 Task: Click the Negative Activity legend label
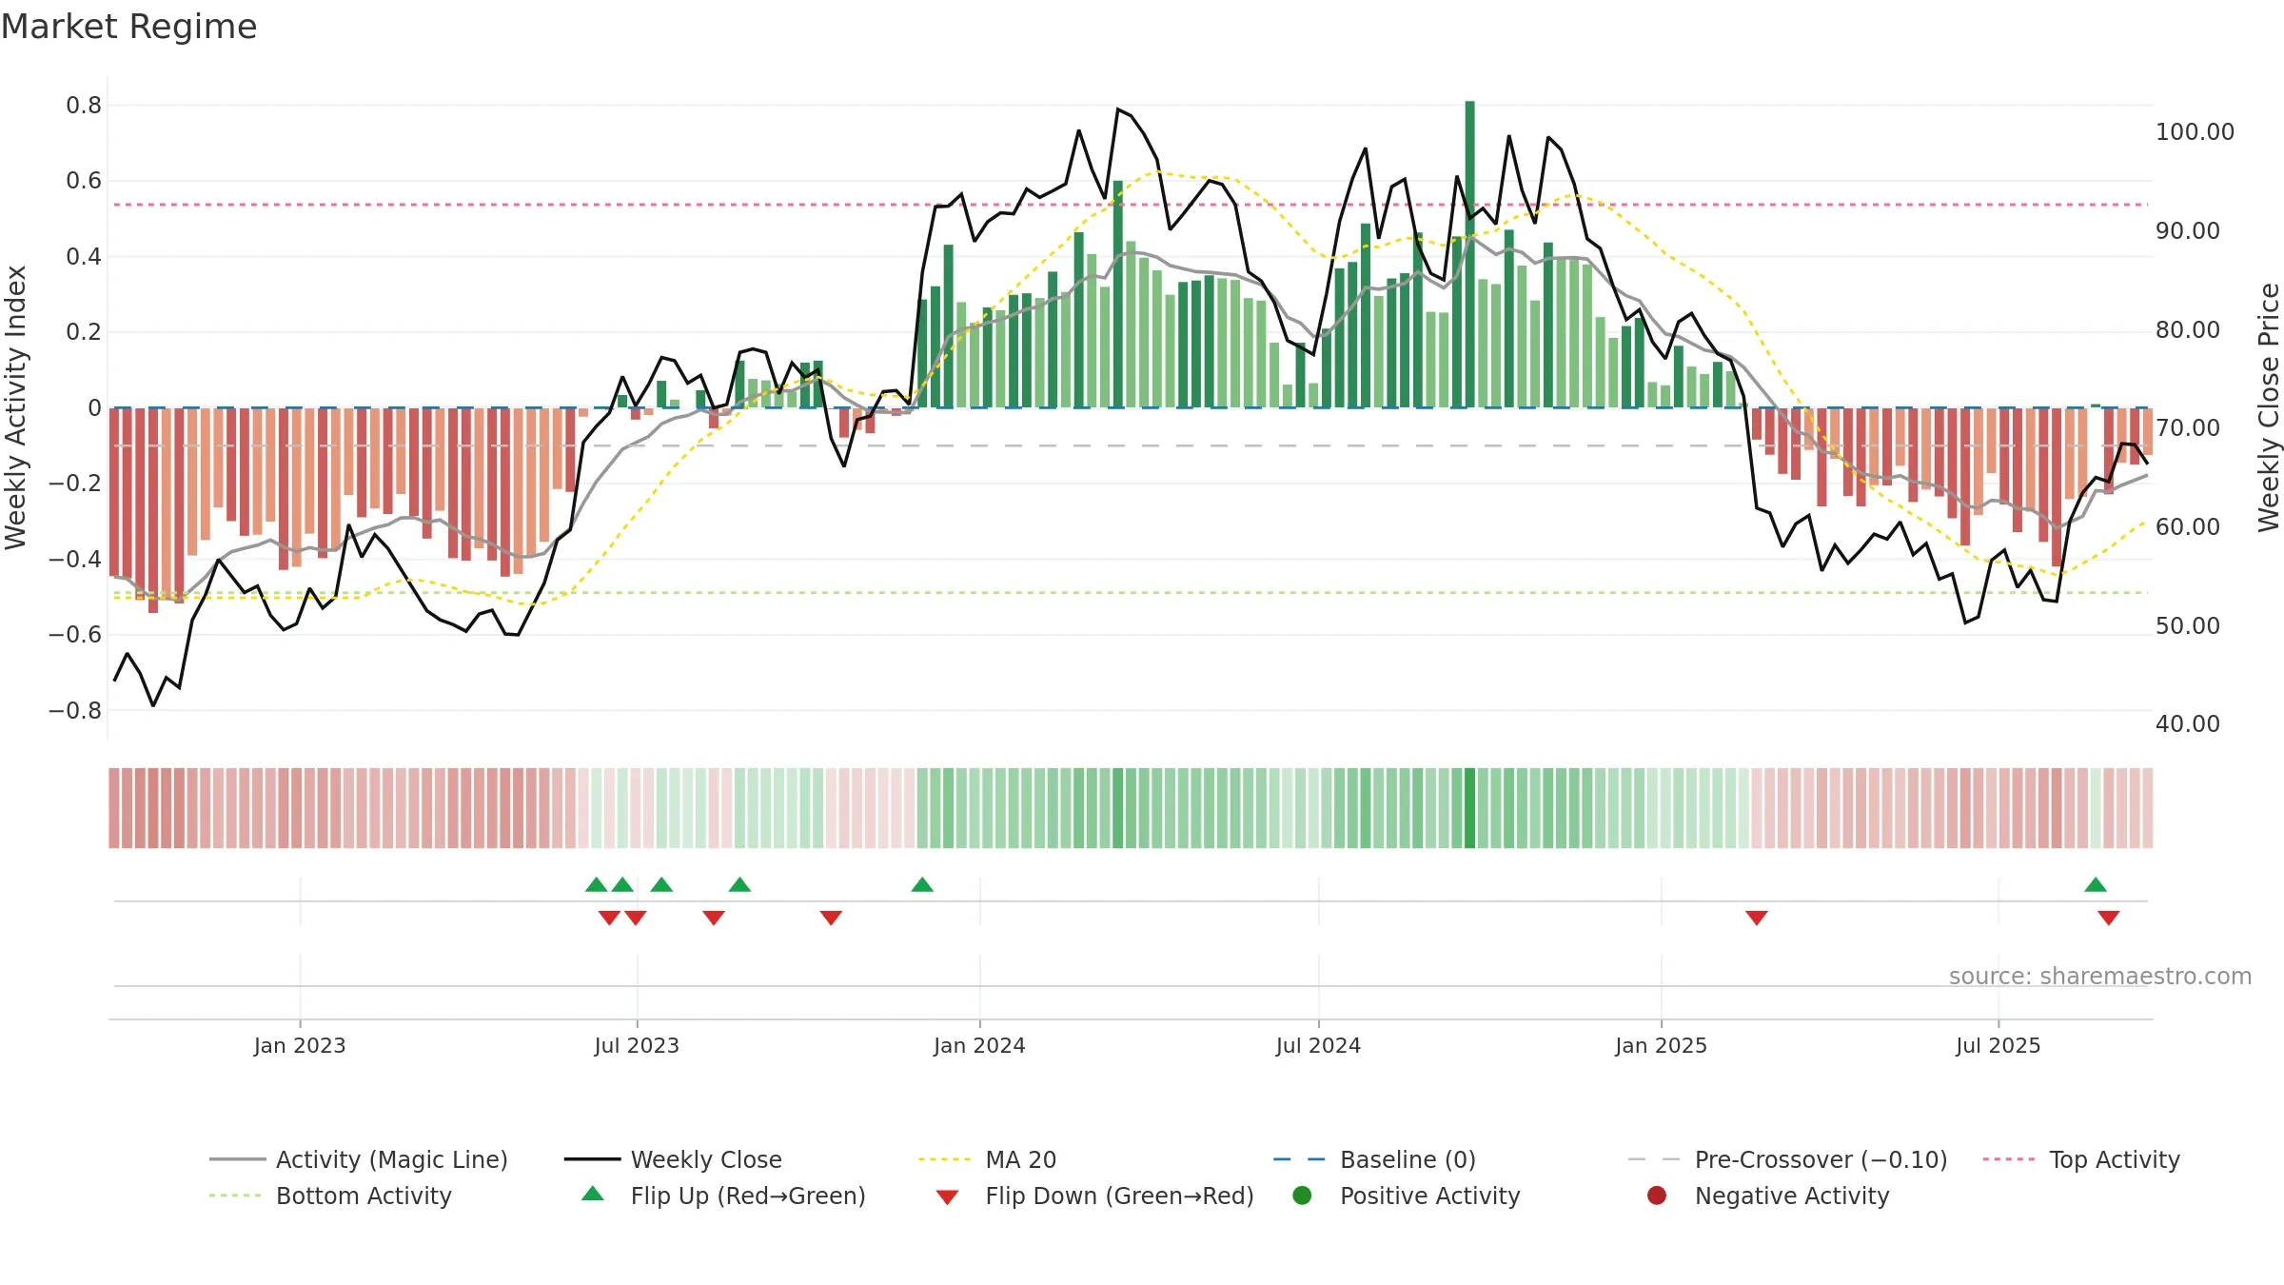click(x=1792, y=1196)
